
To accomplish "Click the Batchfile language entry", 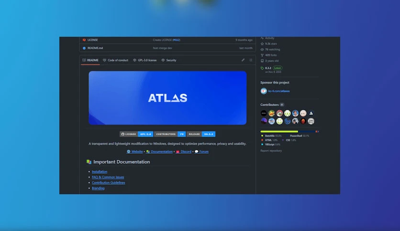I will coord(272,136).
